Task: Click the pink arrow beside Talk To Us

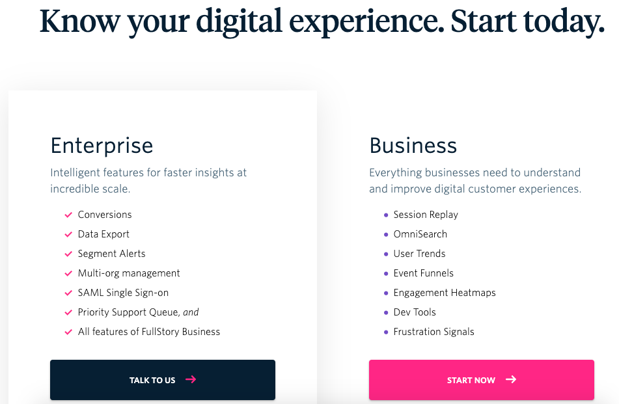Action: pyautogui.click(x=191, y=379)
